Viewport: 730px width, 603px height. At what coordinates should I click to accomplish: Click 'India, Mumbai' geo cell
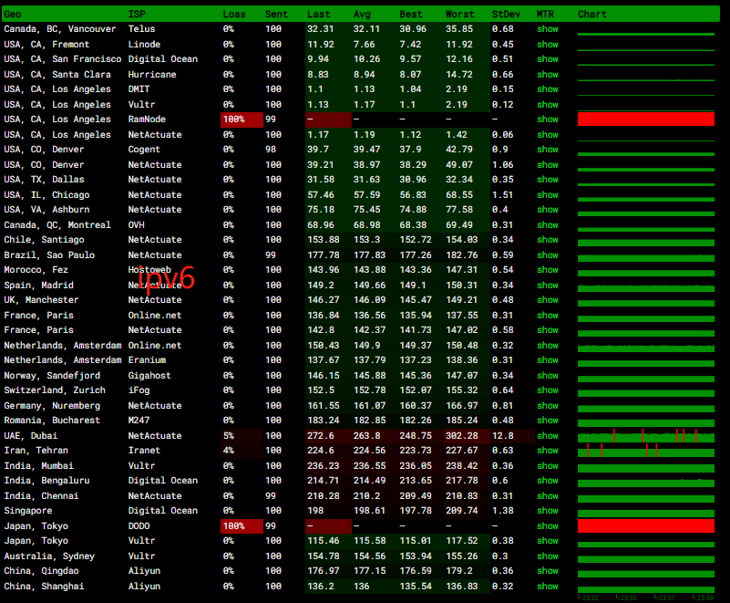[38, 465]
